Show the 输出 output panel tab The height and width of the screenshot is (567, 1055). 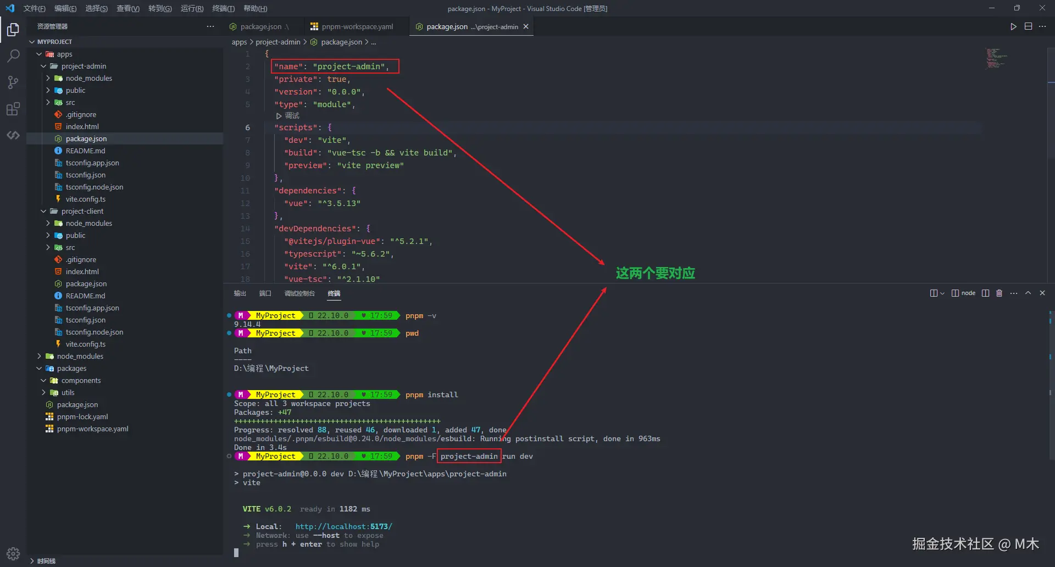(x=240, y=293)
